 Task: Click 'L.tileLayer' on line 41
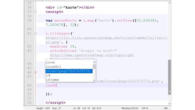[x=58, y=33]
